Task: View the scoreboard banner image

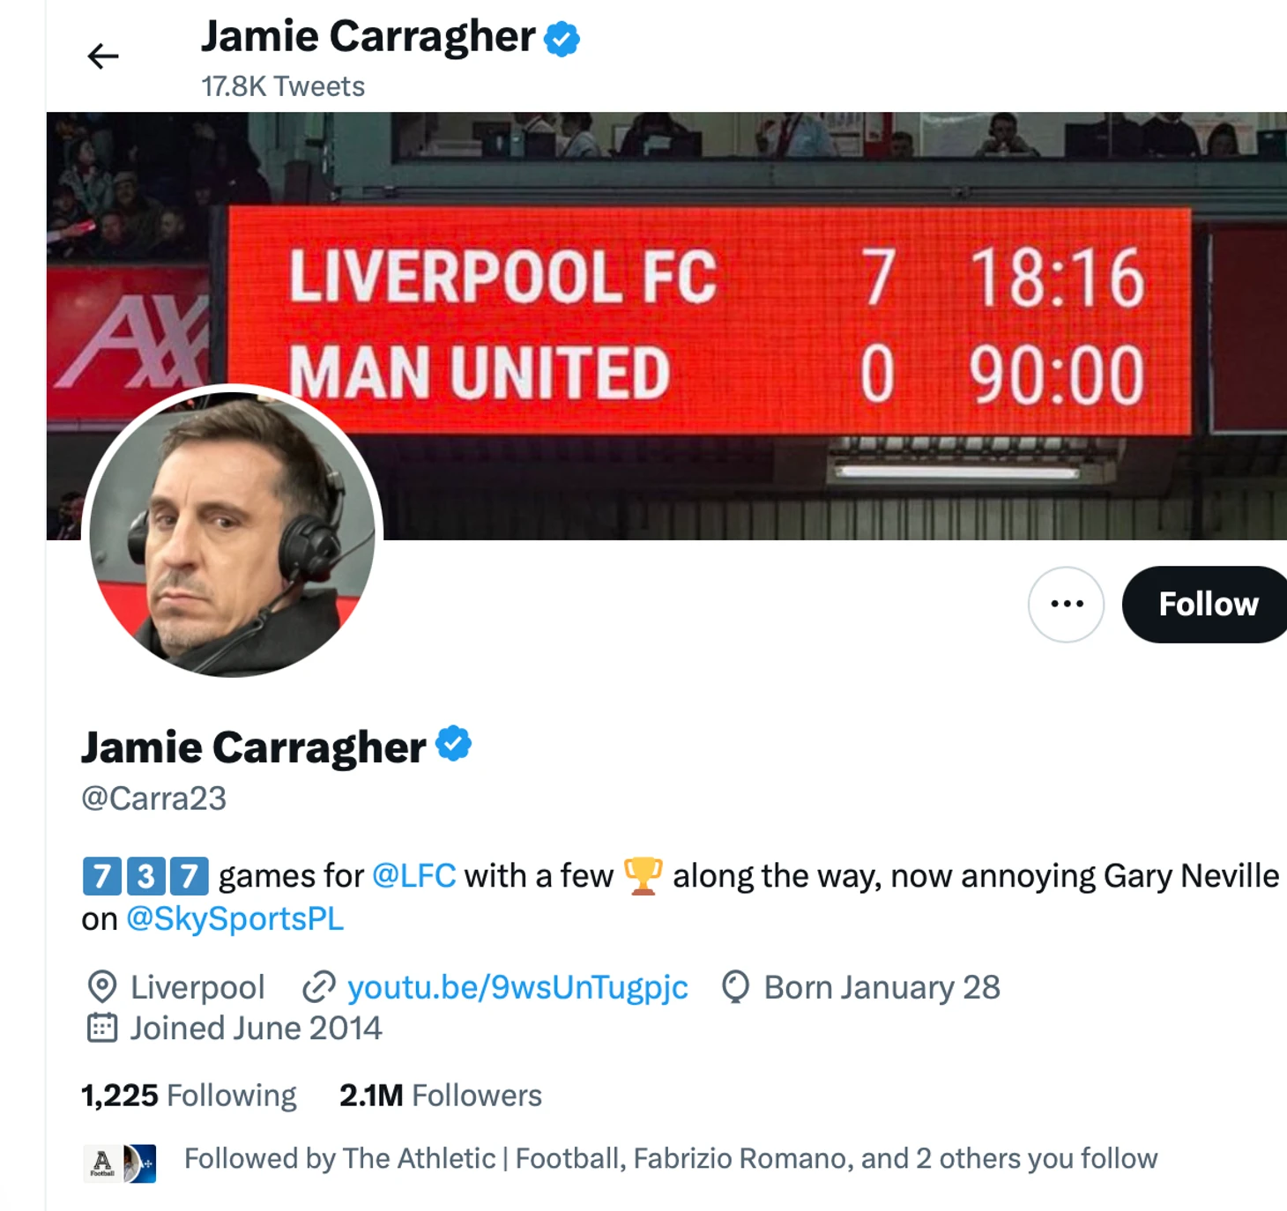Action: click(x=666, y=325)
